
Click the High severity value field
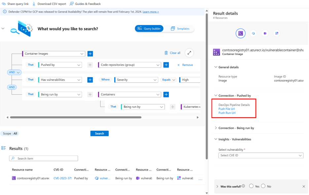click(190, 80)
